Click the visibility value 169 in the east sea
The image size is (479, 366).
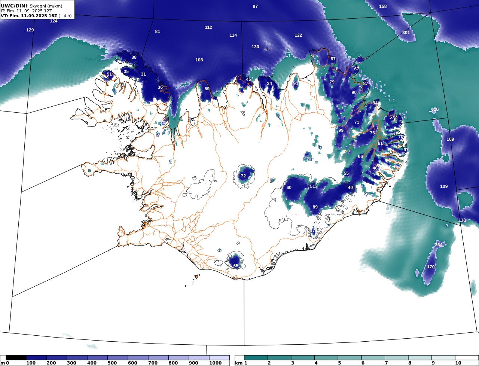[x=450, y=139]
